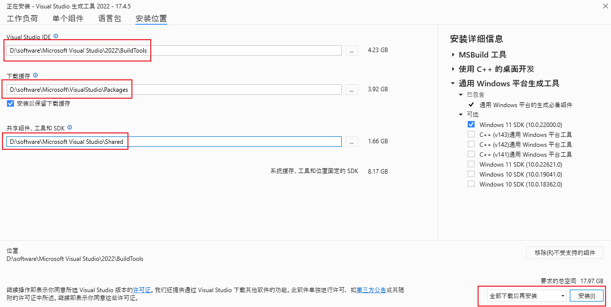Click Visual Studio IDE path field
This screenshot has width=611, height=307.
coord(174,50)
